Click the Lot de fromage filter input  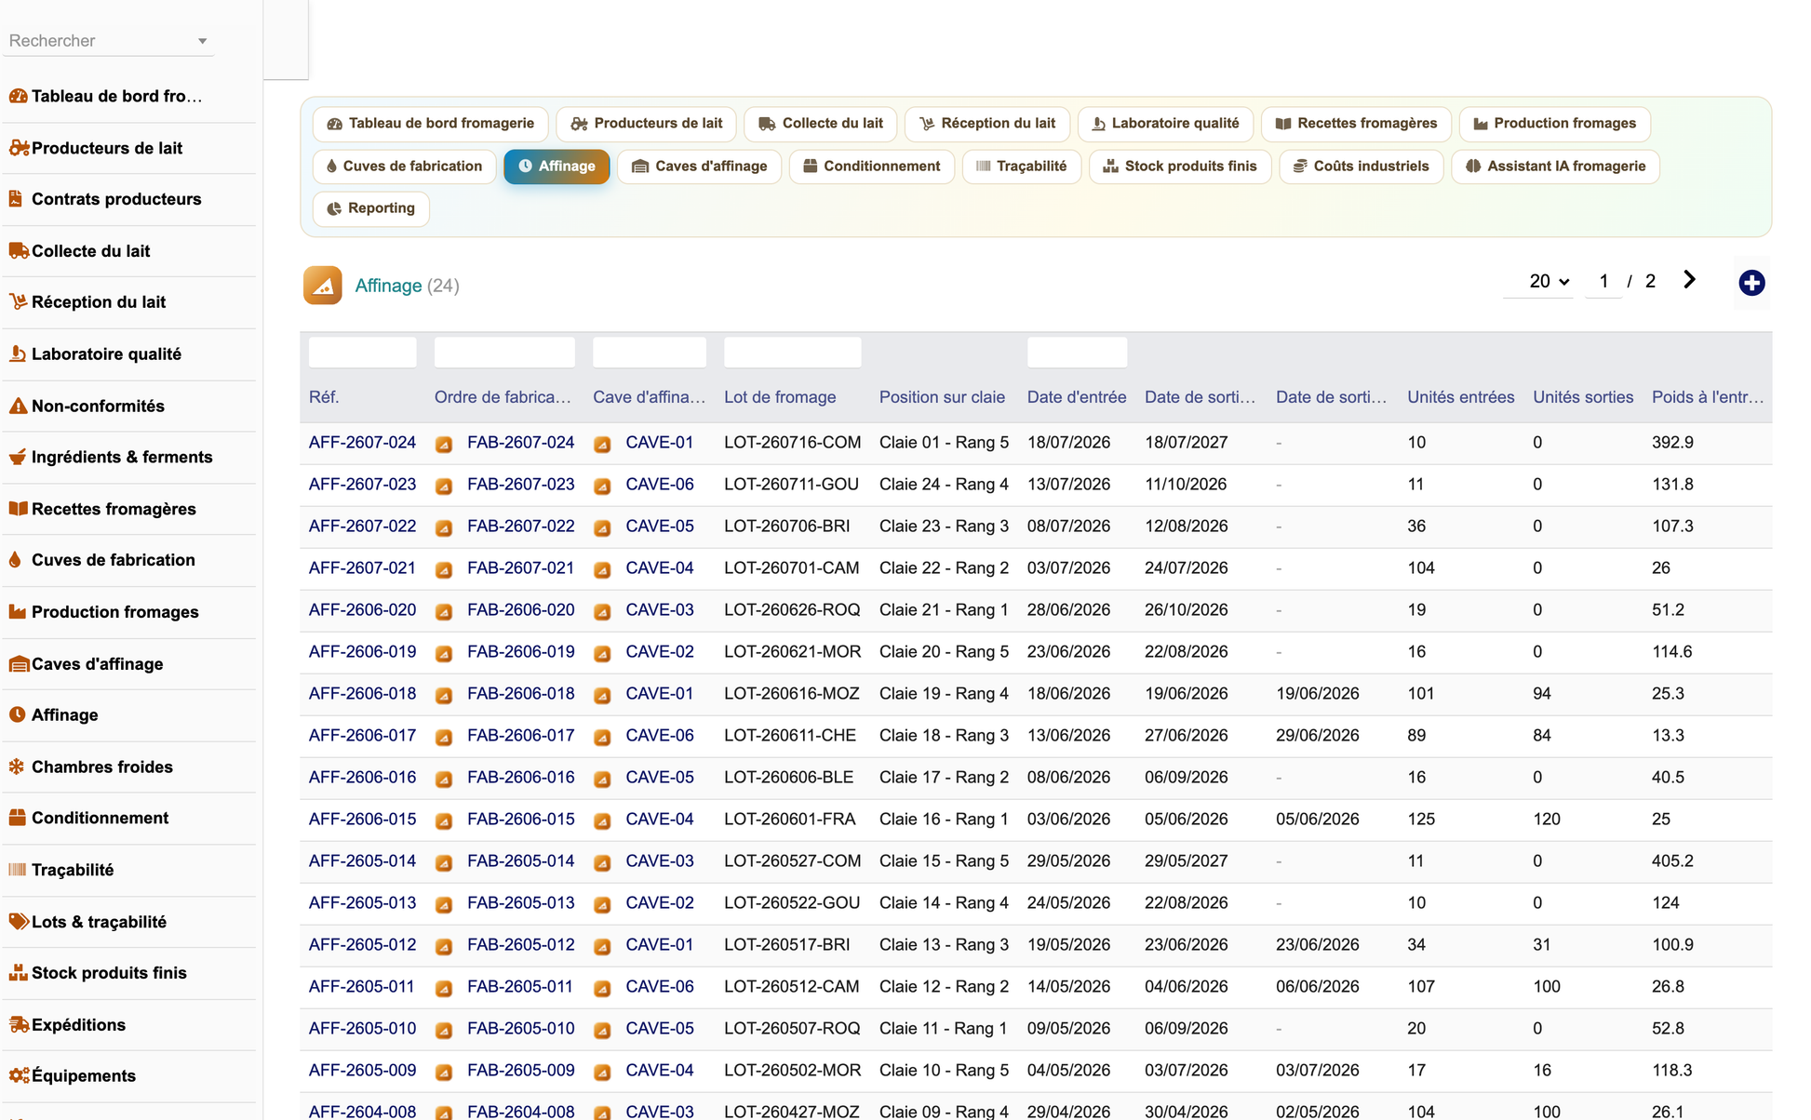pos(792,353)
